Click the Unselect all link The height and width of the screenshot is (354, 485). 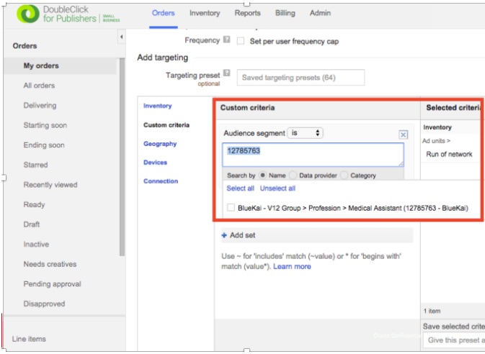277,189
